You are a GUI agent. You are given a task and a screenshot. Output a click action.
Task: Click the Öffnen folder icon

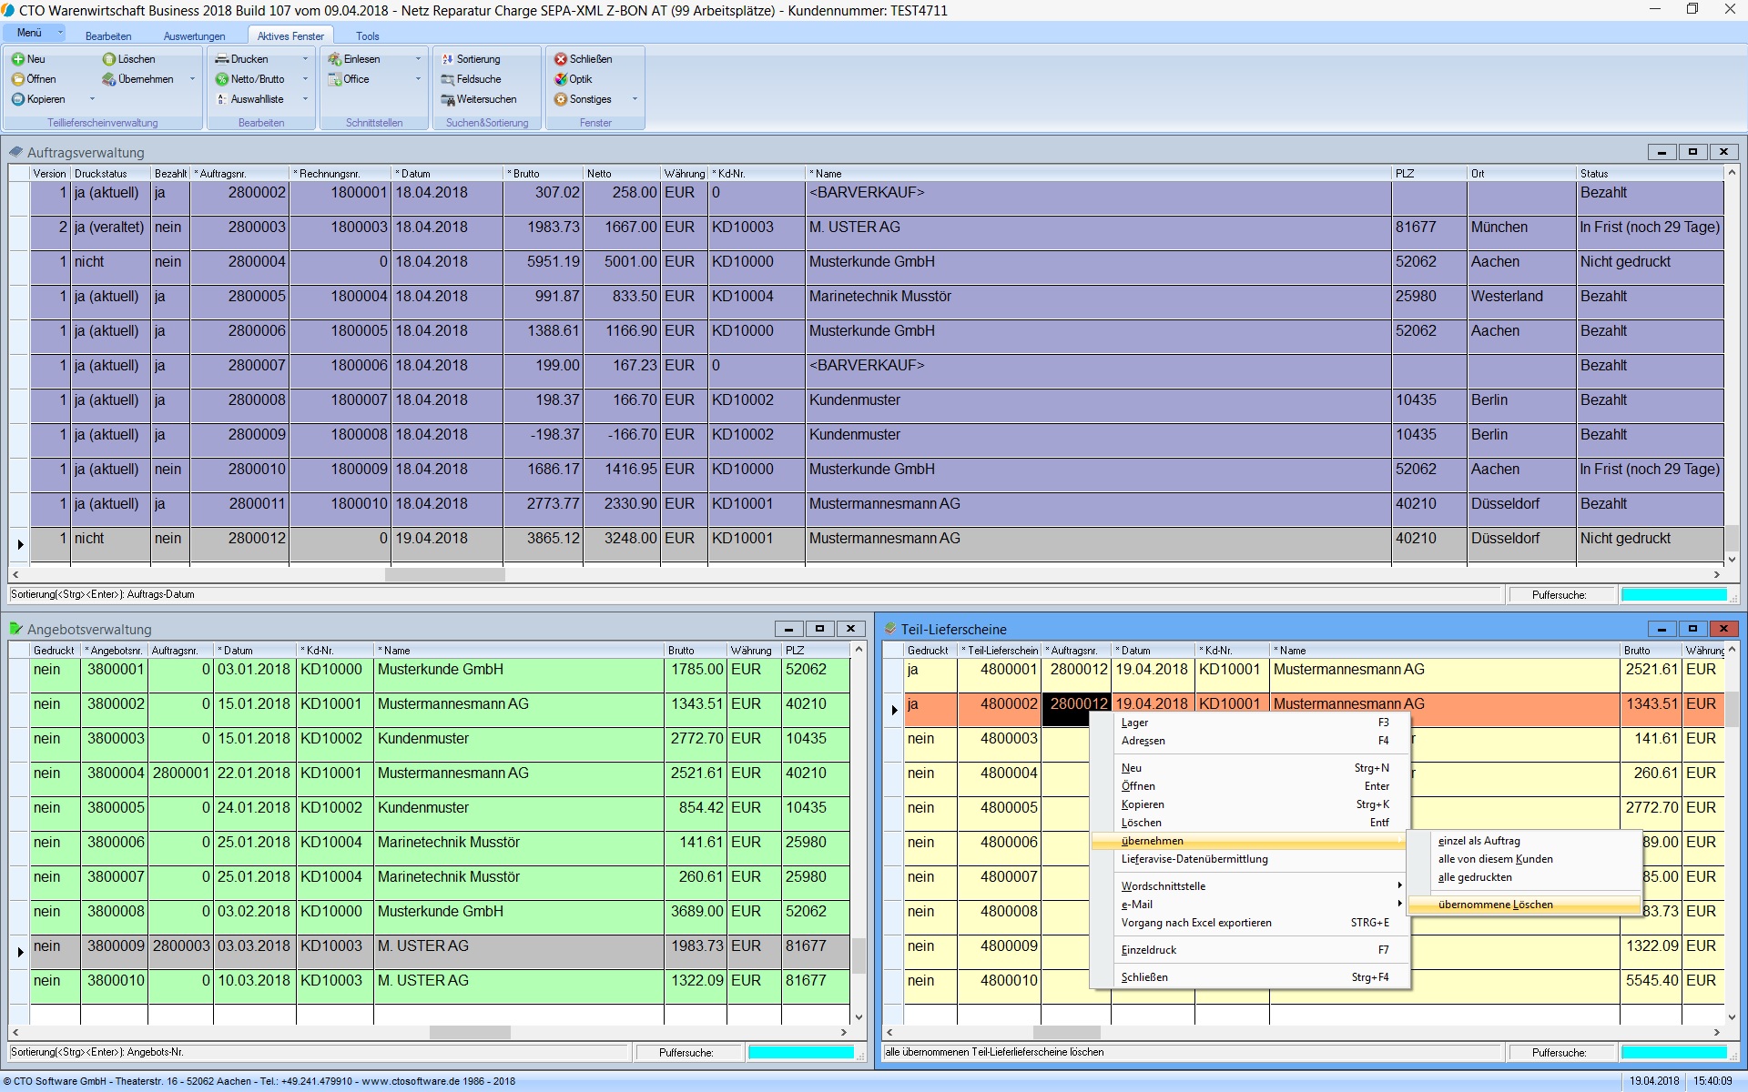(18, 79)
